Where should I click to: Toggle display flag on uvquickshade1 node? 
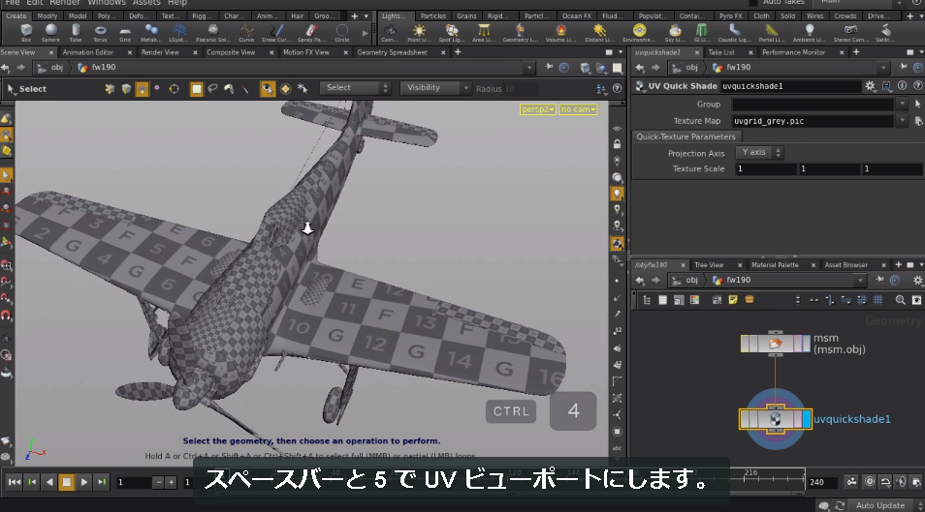(x=807, y=419)
